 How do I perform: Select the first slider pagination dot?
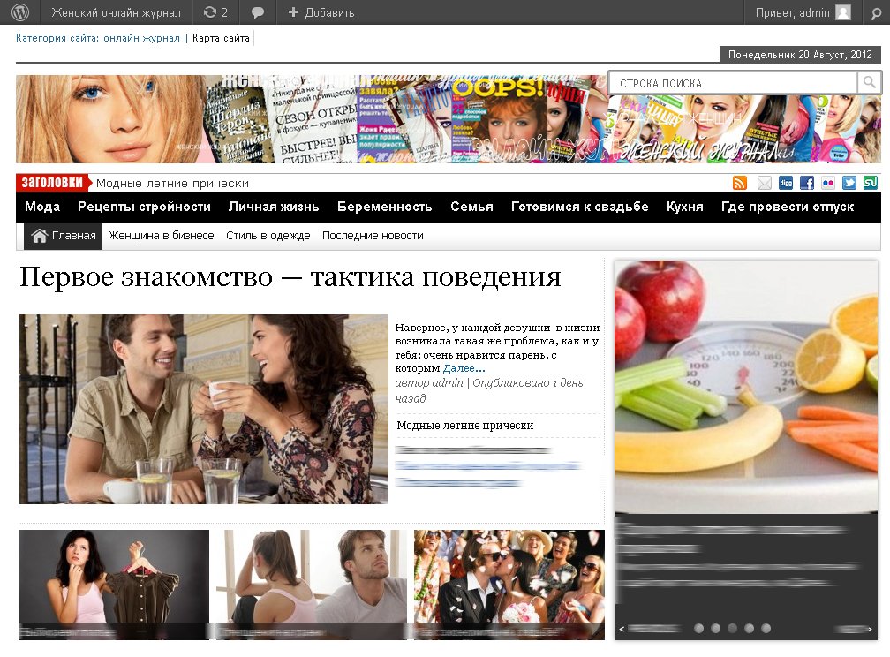[x=699, y=629]
